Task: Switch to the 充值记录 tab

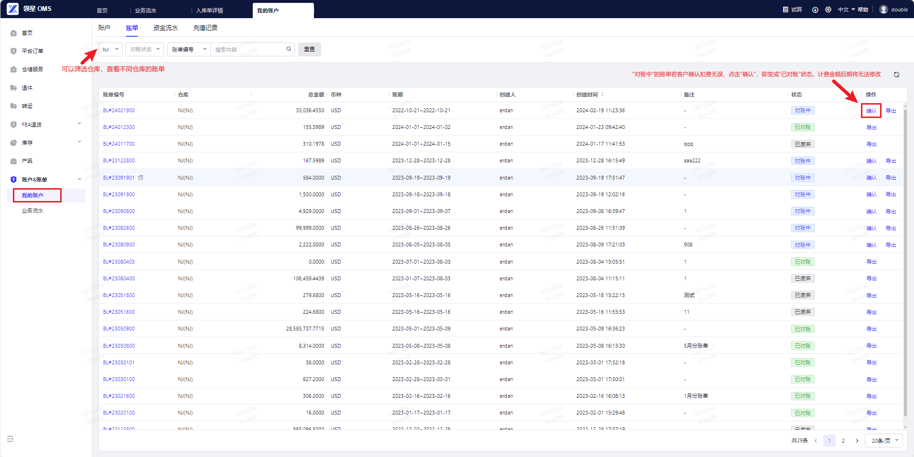Action: pos(205,28)
